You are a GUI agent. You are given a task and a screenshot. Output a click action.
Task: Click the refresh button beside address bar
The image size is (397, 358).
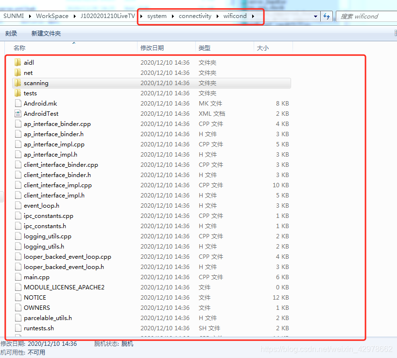pos(327,17)
